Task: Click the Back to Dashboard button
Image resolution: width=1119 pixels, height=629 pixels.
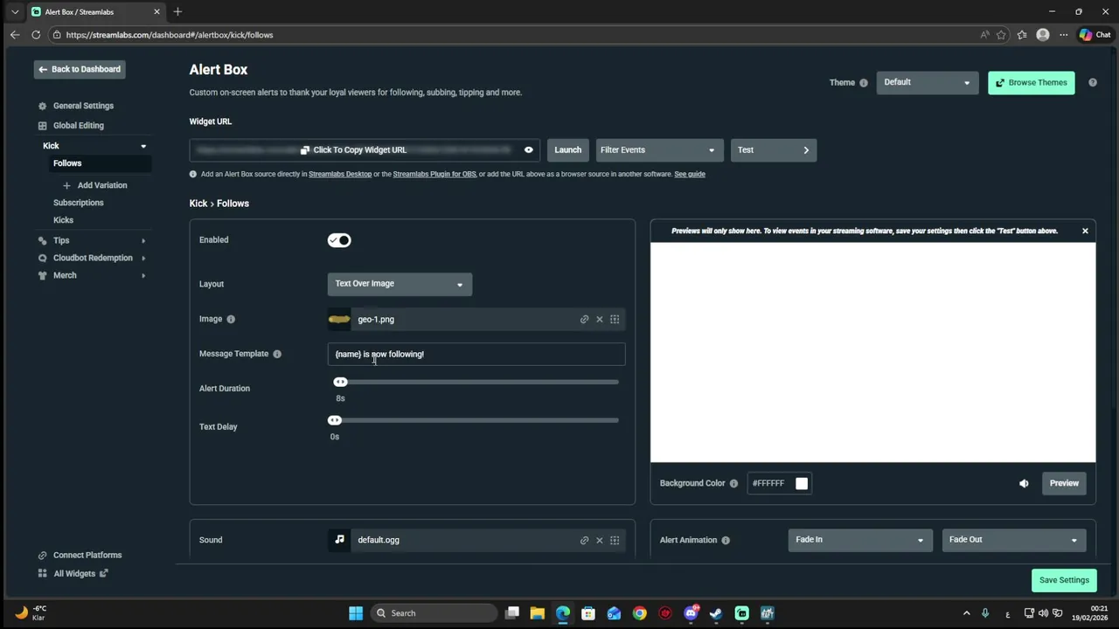Action: pos(80,69)
